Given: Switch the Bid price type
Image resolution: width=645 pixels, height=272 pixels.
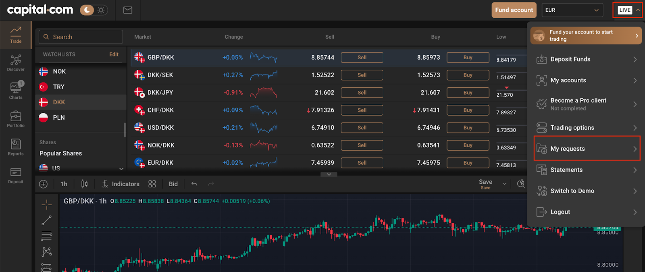Looking at the screenshot, I should [x=173, y=184].
